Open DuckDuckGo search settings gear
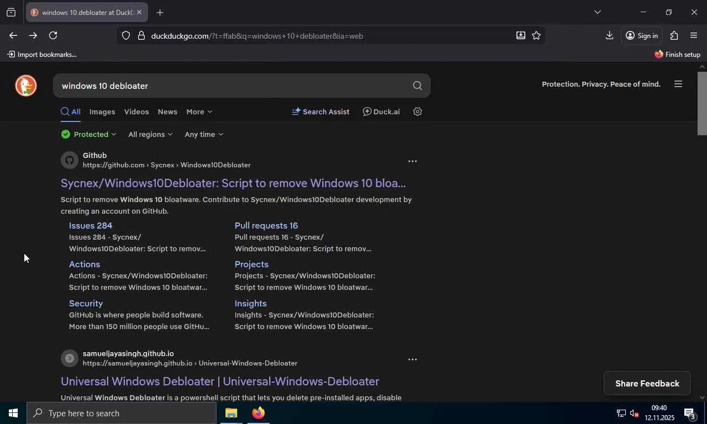The height and width of the screenshot is (424, 707). tap(418, 112)
